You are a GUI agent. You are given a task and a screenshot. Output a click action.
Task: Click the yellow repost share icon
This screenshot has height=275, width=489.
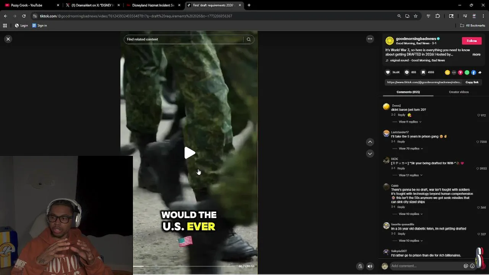[x=447, y=73]
